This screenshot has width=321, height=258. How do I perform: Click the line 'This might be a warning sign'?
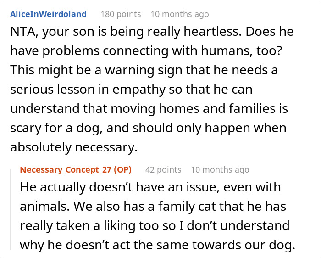tap(144, 70)
